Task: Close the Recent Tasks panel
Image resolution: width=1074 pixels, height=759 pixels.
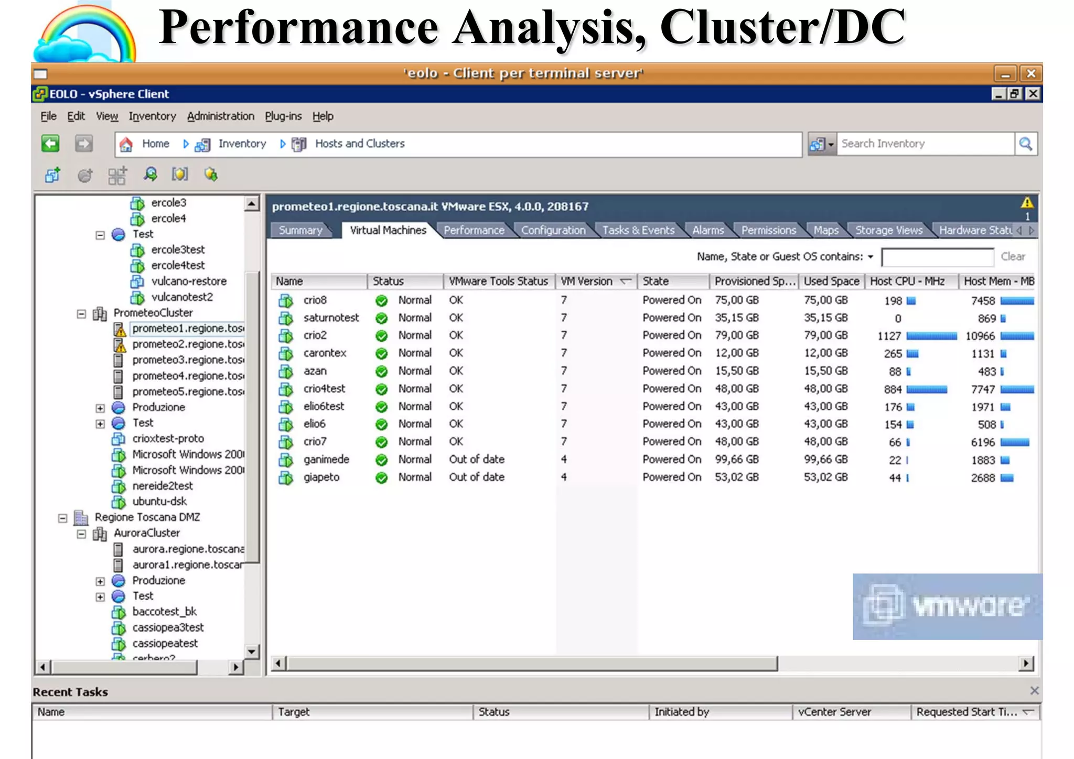Action: pos(1034,691)
